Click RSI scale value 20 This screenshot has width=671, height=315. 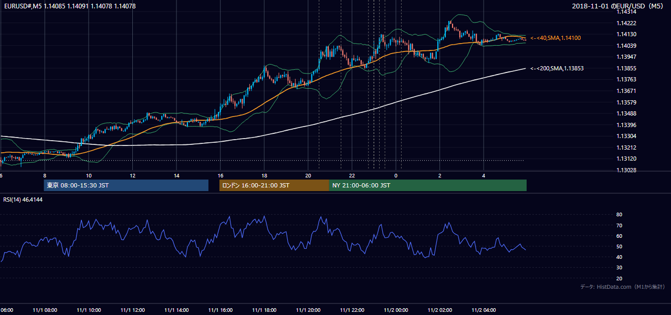click(620, 278)
